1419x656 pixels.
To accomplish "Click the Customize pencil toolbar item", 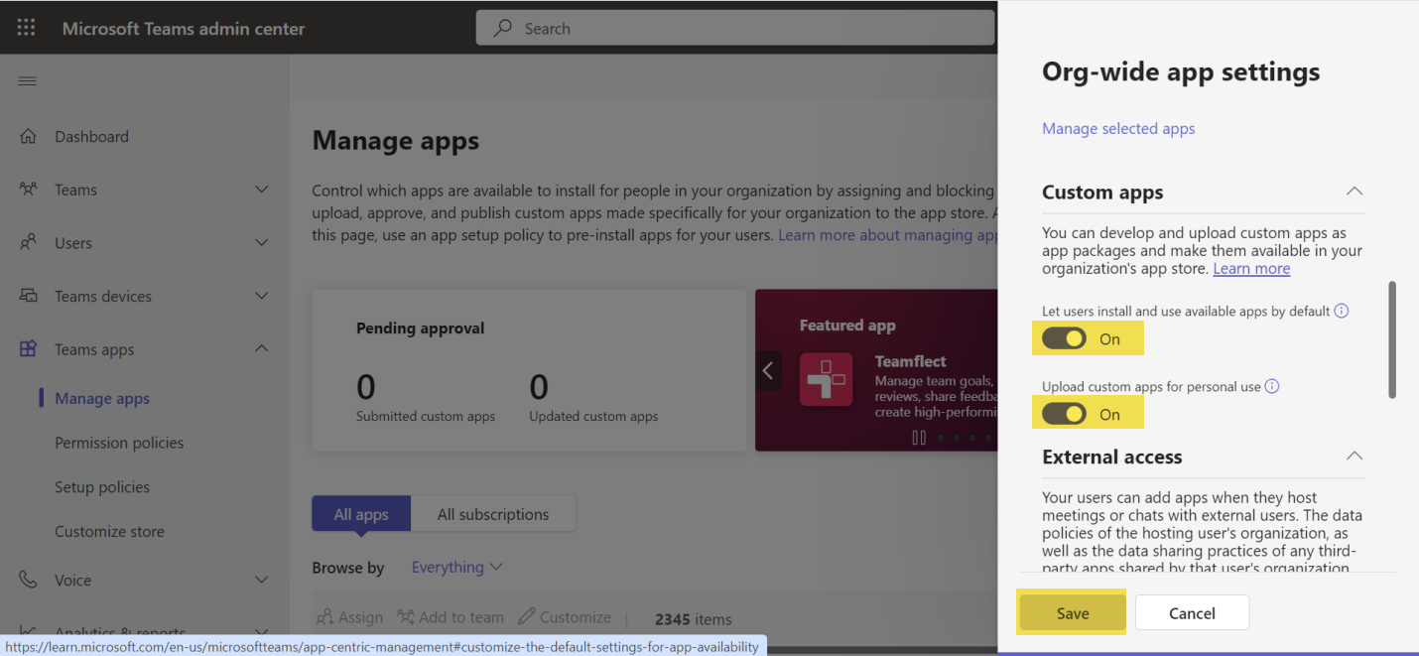I will coord(565,617).
